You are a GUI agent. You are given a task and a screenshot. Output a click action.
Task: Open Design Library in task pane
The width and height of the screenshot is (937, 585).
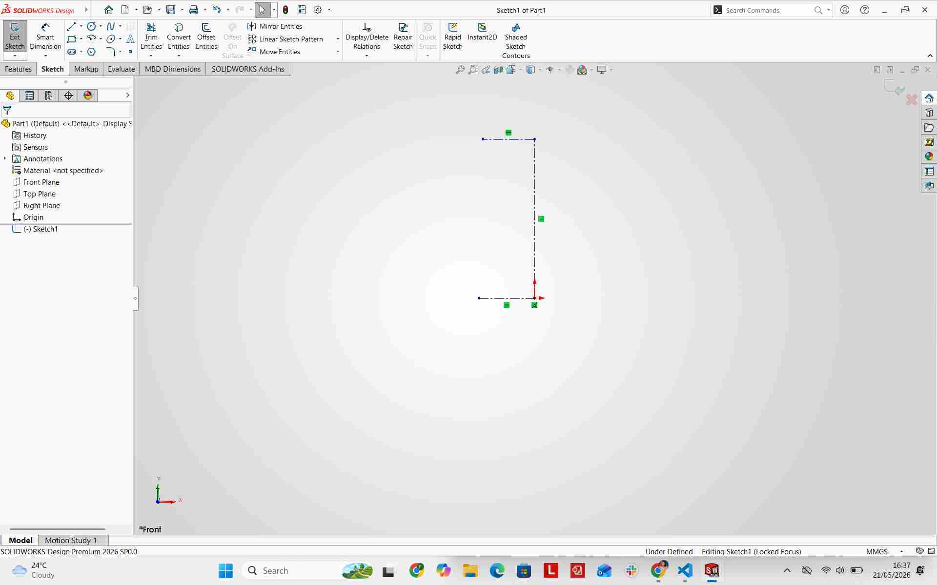click(x=929, y=113)
